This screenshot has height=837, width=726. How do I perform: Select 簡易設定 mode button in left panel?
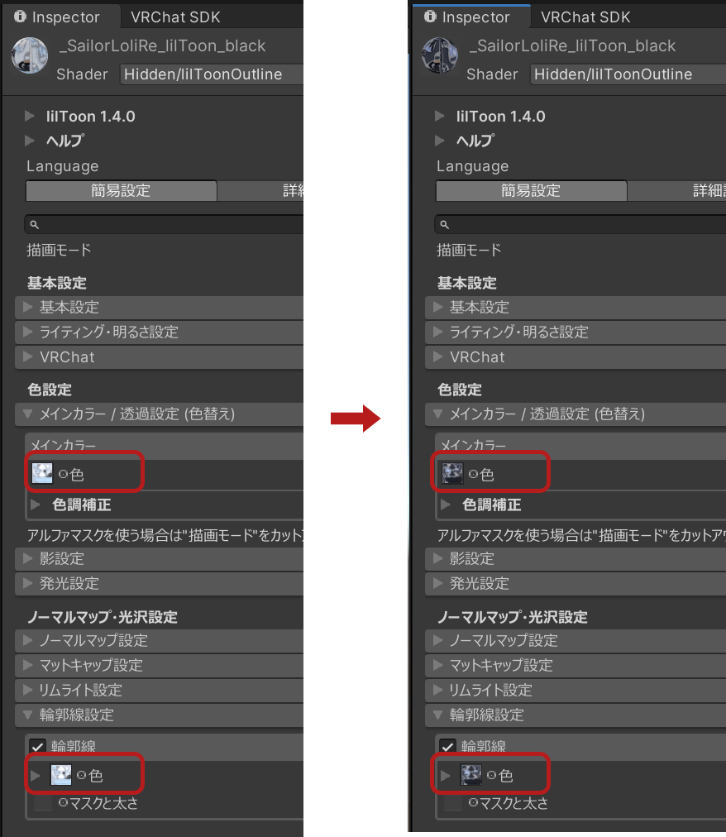122,190
